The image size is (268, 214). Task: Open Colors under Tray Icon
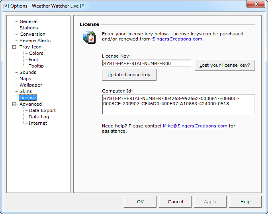tap(36, 53)
